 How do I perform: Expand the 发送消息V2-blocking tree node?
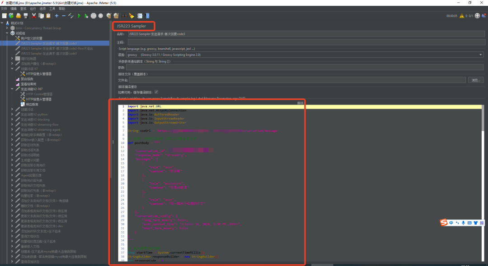click(x=12, y=119)
